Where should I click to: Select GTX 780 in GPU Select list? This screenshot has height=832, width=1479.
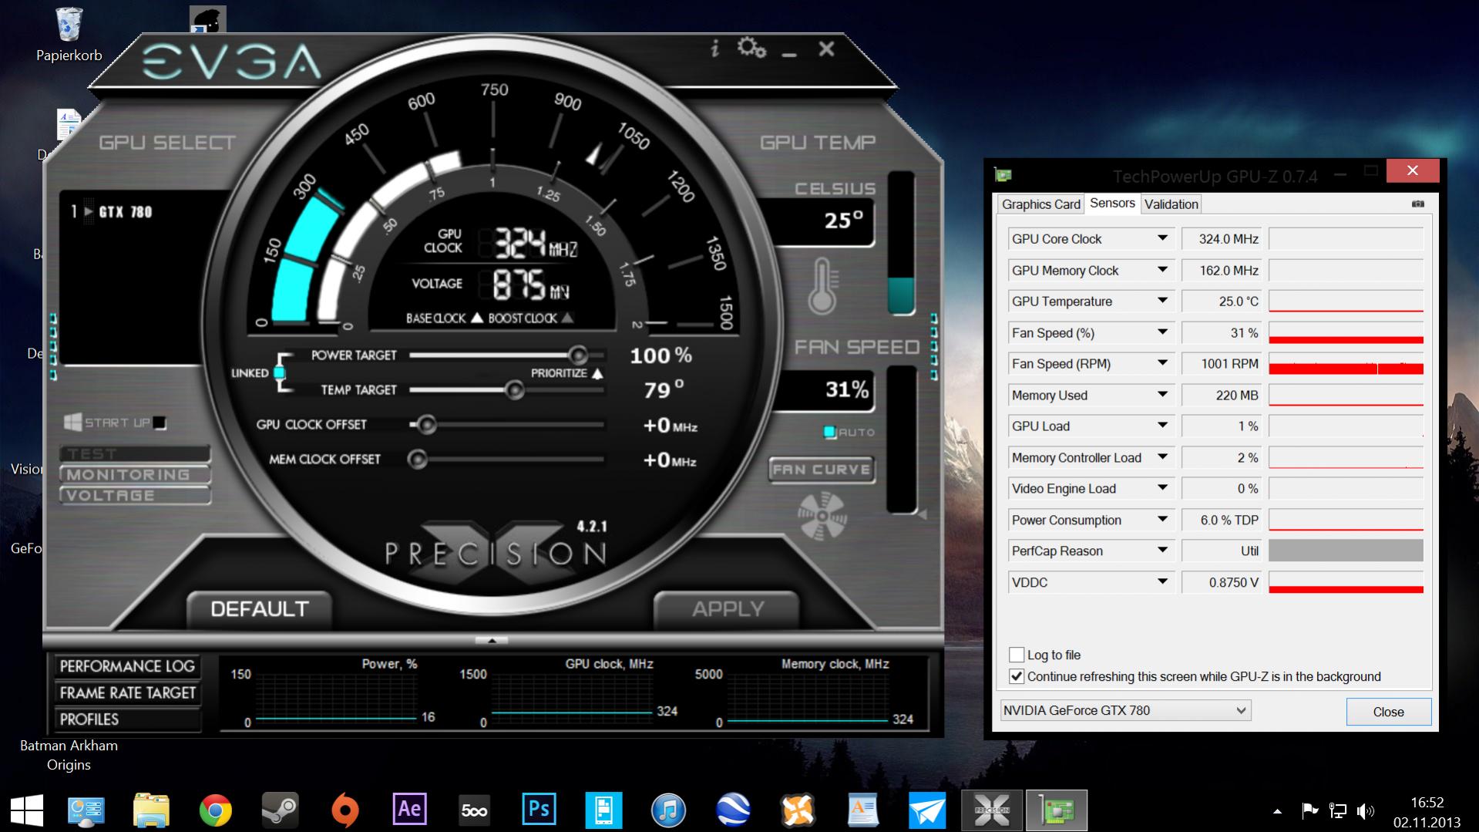pos(112,211)
